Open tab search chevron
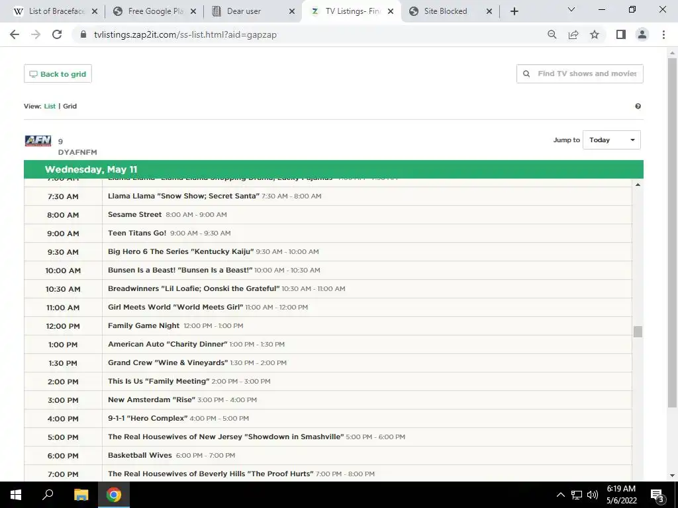Image resolution: width=678 pixels, height=508 pixels. [571, 9]
